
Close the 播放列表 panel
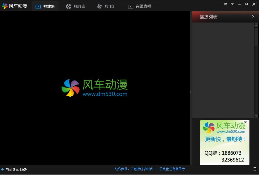pos(253,16)
